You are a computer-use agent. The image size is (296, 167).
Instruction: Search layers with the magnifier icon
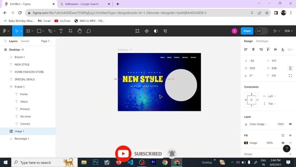5,41
